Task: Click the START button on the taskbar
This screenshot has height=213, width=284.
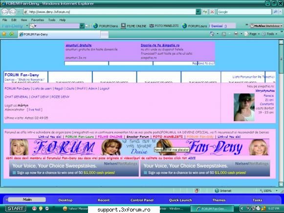Action: coord(16,209)
